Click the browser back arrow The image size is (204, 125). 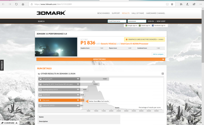coord(3,4)
